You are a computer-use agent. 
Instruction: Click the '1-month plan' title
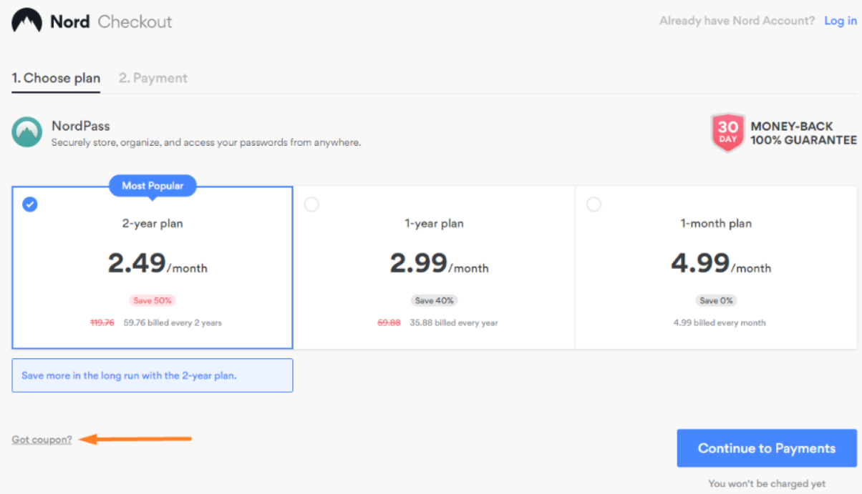[716, 224]
